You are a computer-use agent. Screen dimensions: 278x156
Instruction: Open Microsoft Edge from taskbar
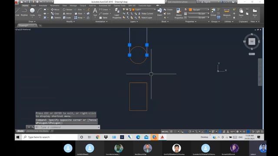click(138, 137)
